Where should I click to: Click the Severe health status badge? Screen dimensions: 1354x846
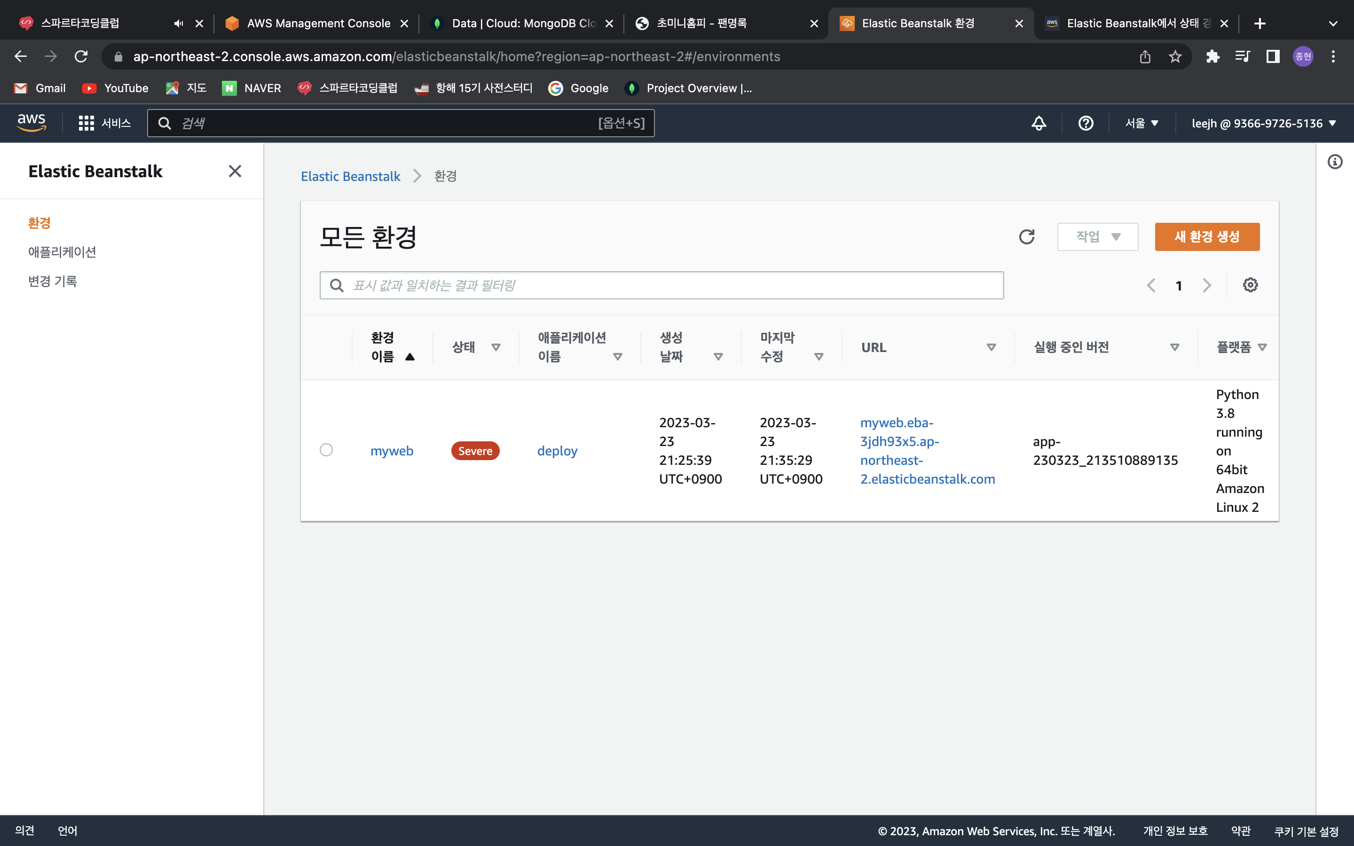(475, 451)
